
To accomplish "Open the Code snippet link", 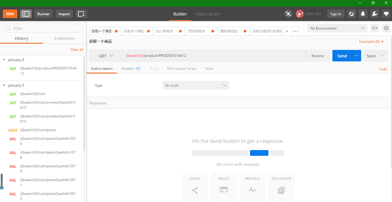I will [383, 69].
